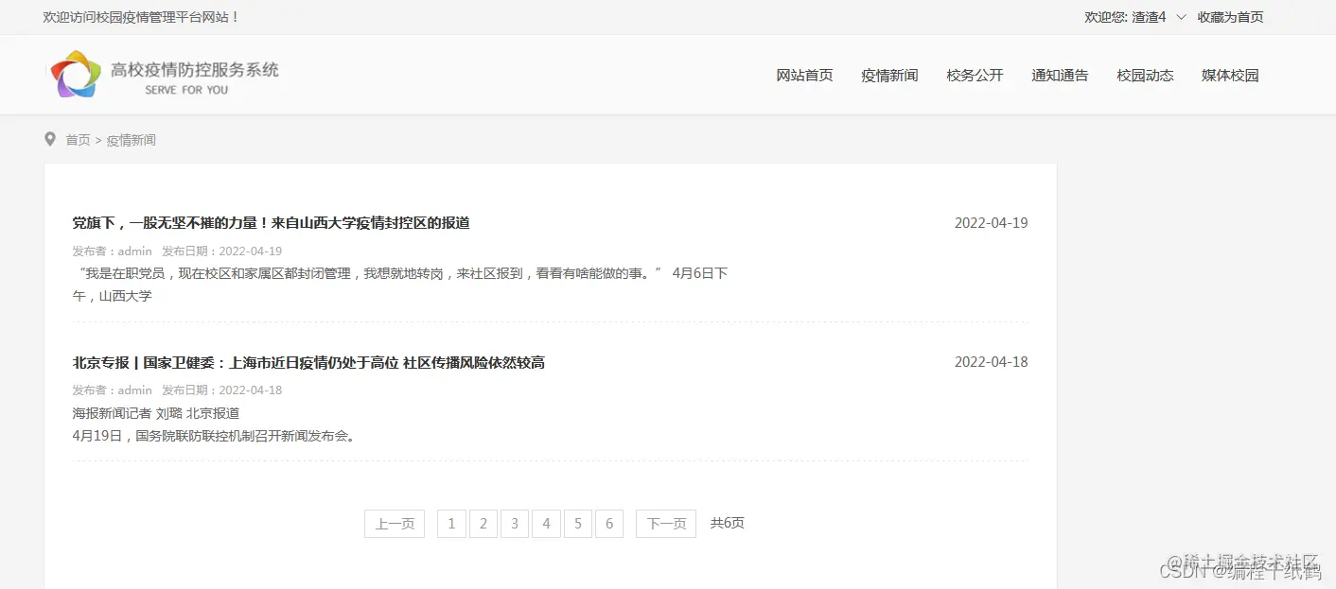
Task: Open the 北京专报 国家卫健委 news article title
Action: pos(308,362)
